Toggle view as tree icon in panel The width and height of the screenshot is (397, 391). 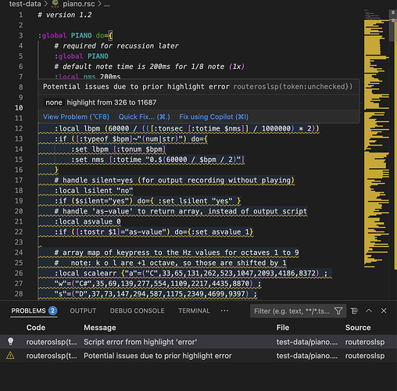click(x=354, y=310)
